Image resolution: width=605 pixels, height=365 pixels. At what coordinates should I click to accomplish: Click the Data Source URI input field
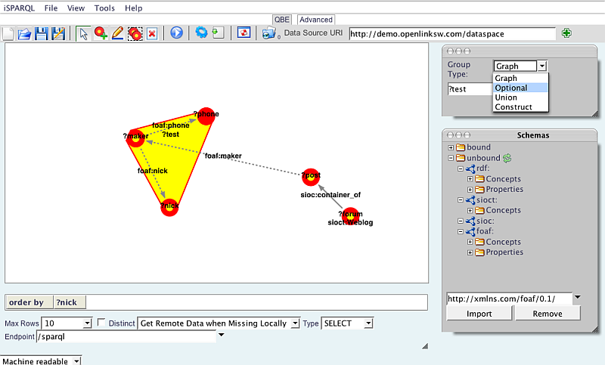point(452,33)
